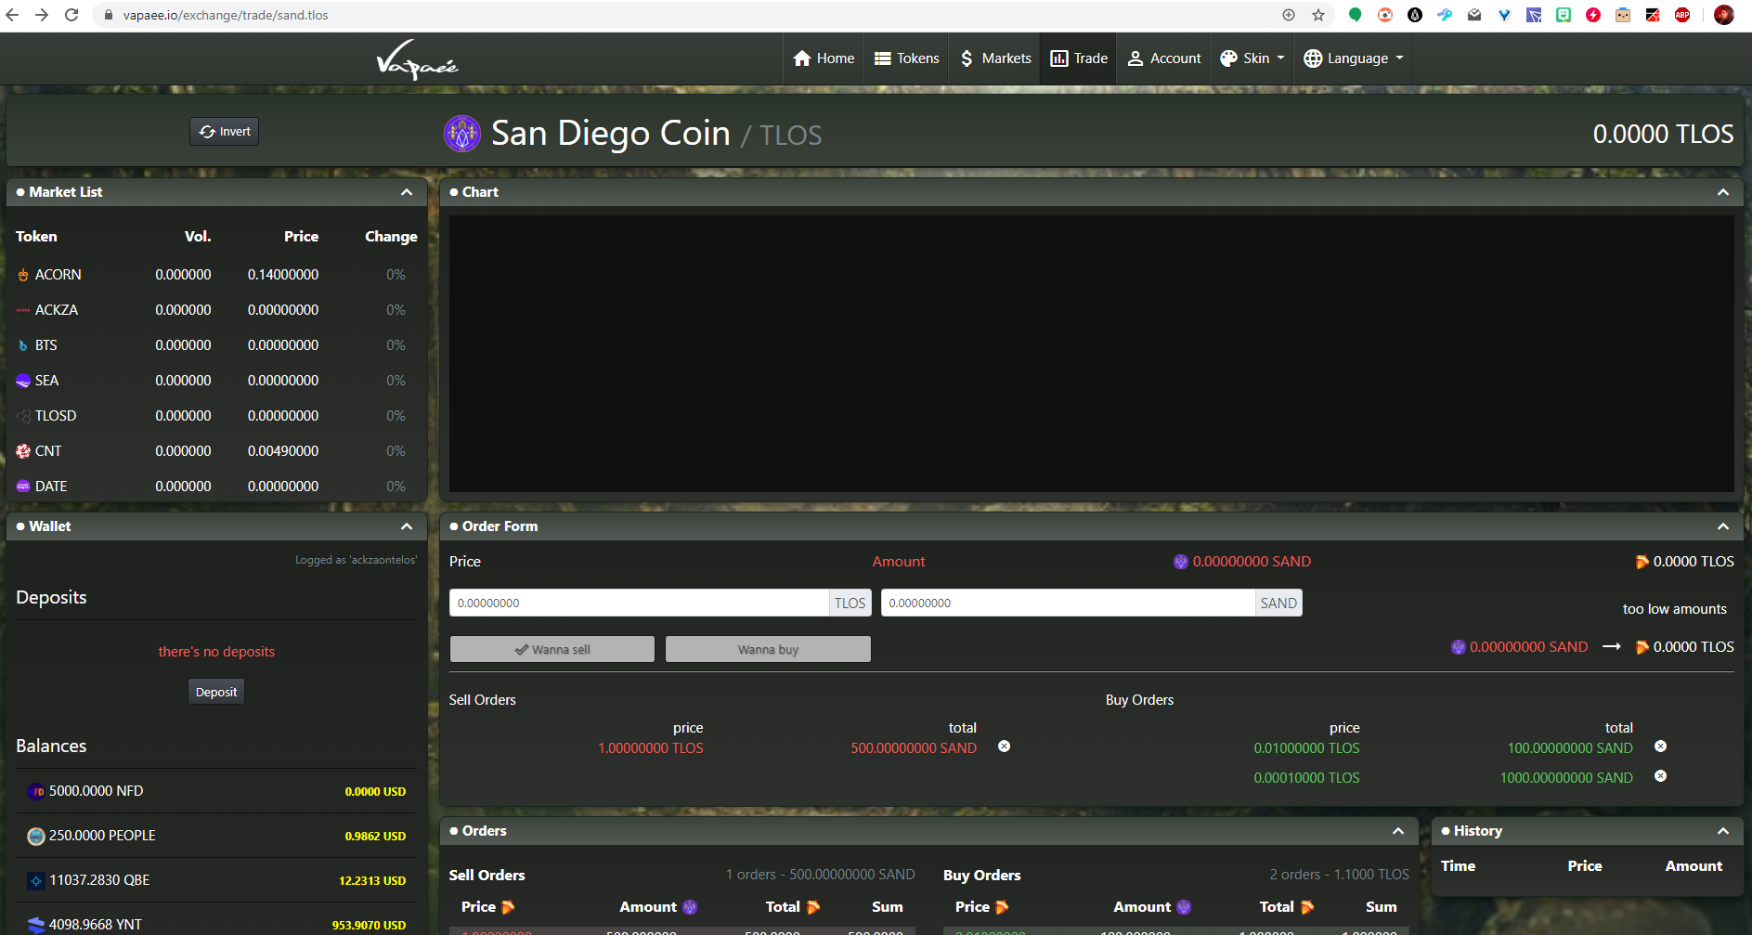
Task: Click the zoom plus icon in address bar
Action: pyautogui.click(x=1289, y=15)
